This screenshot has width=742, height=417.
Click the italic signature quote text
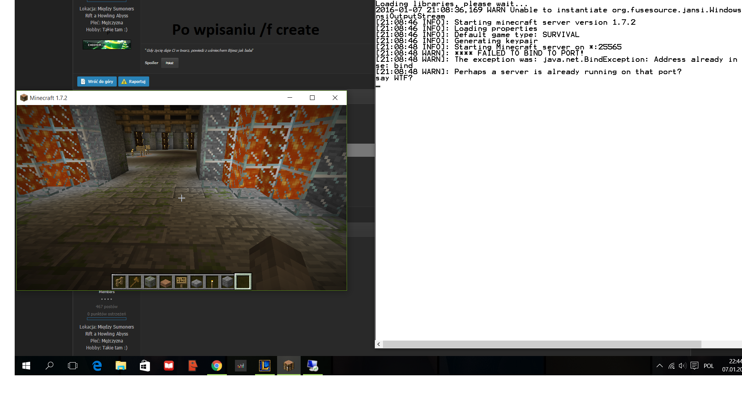coord(199,51)
